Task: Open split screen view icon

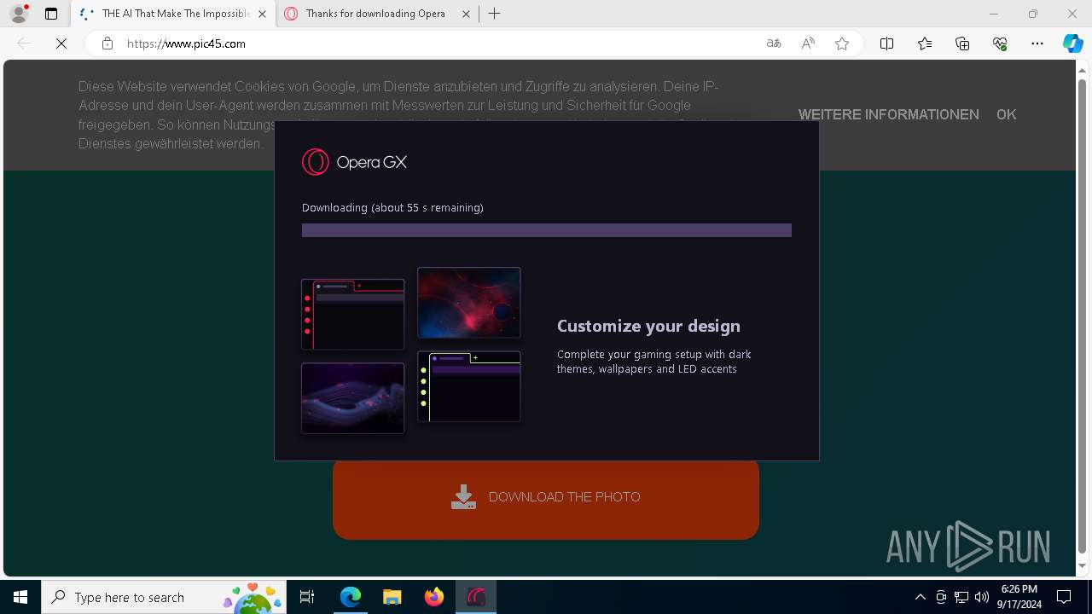Action: click(886, 43)
